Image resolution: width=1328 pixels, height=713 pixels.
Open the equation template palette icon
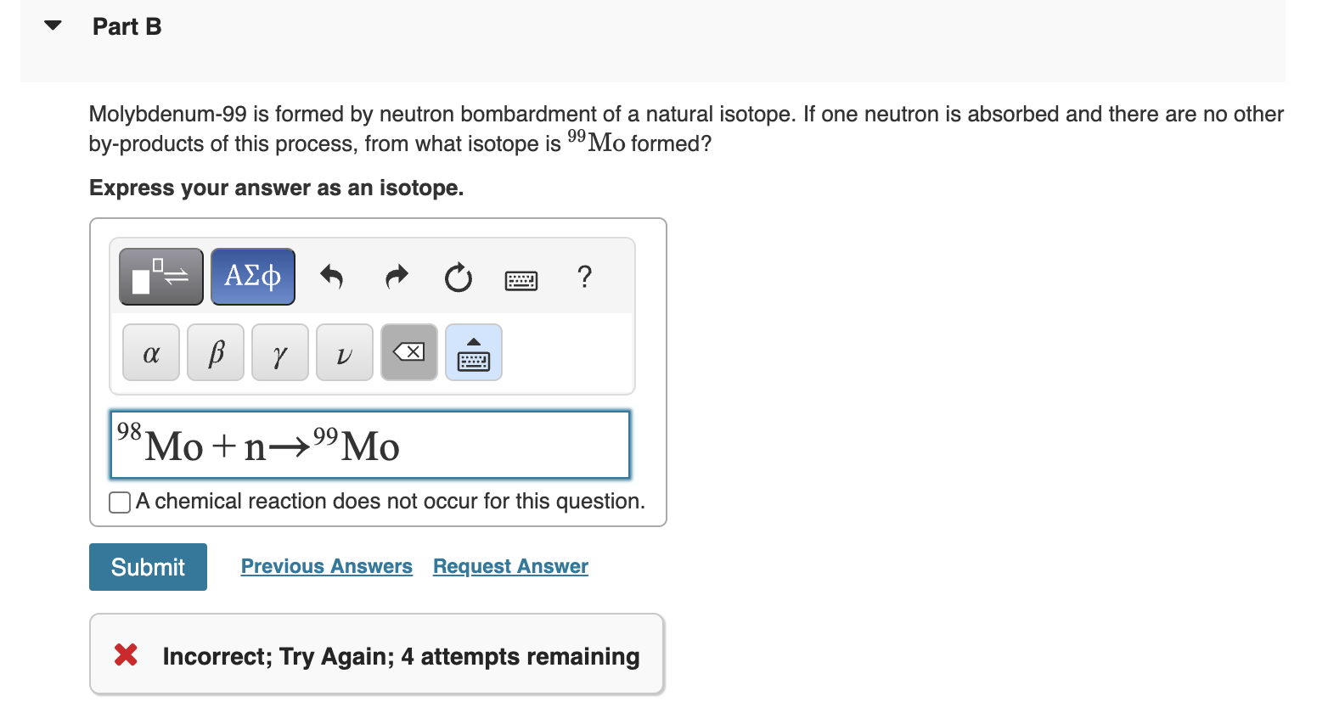point(160,275)
